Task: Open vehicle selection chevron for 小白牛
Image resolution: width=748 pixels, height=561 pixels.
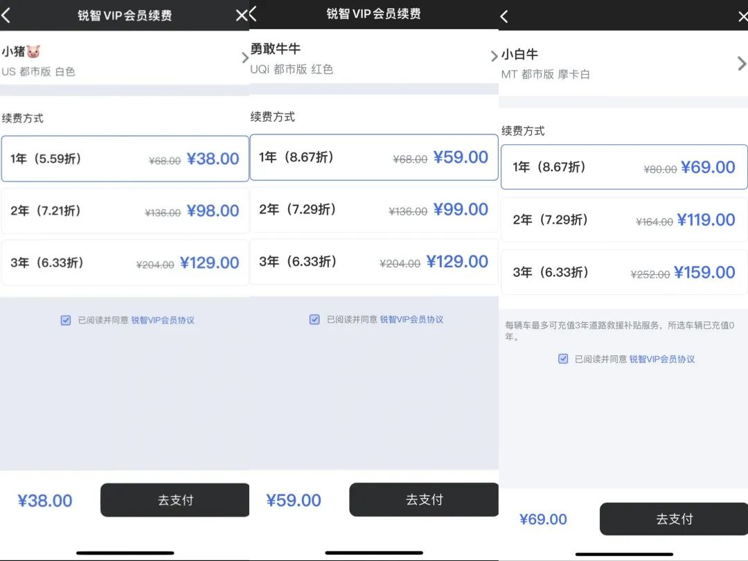Action: tap(741, 64)
